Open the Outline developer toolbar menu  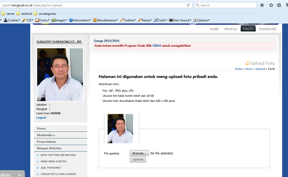point(128,20)
